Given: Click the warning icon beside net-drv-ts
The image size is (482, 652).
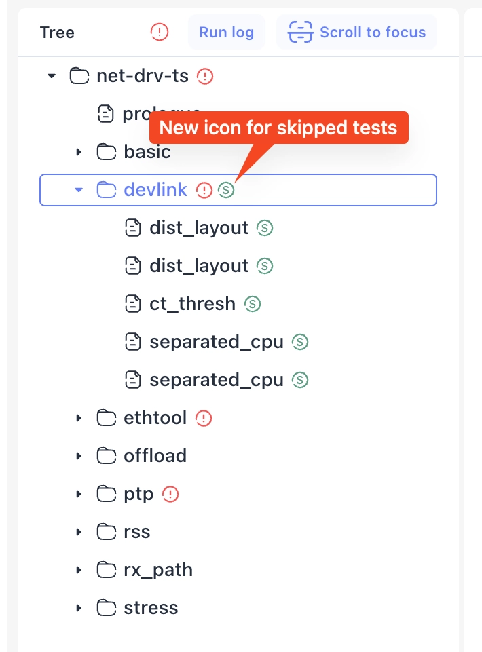Looking at the screenshot, I should (x=204, y=76).
